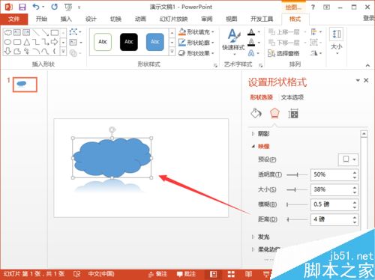Apply the white outlined Abc shape style
Viewport: 375px width, 280px height.
coord(103,42)
